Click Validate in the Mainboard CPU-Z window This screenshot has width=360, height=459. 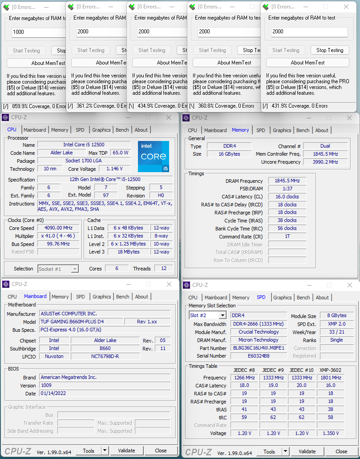pos(126,451)
